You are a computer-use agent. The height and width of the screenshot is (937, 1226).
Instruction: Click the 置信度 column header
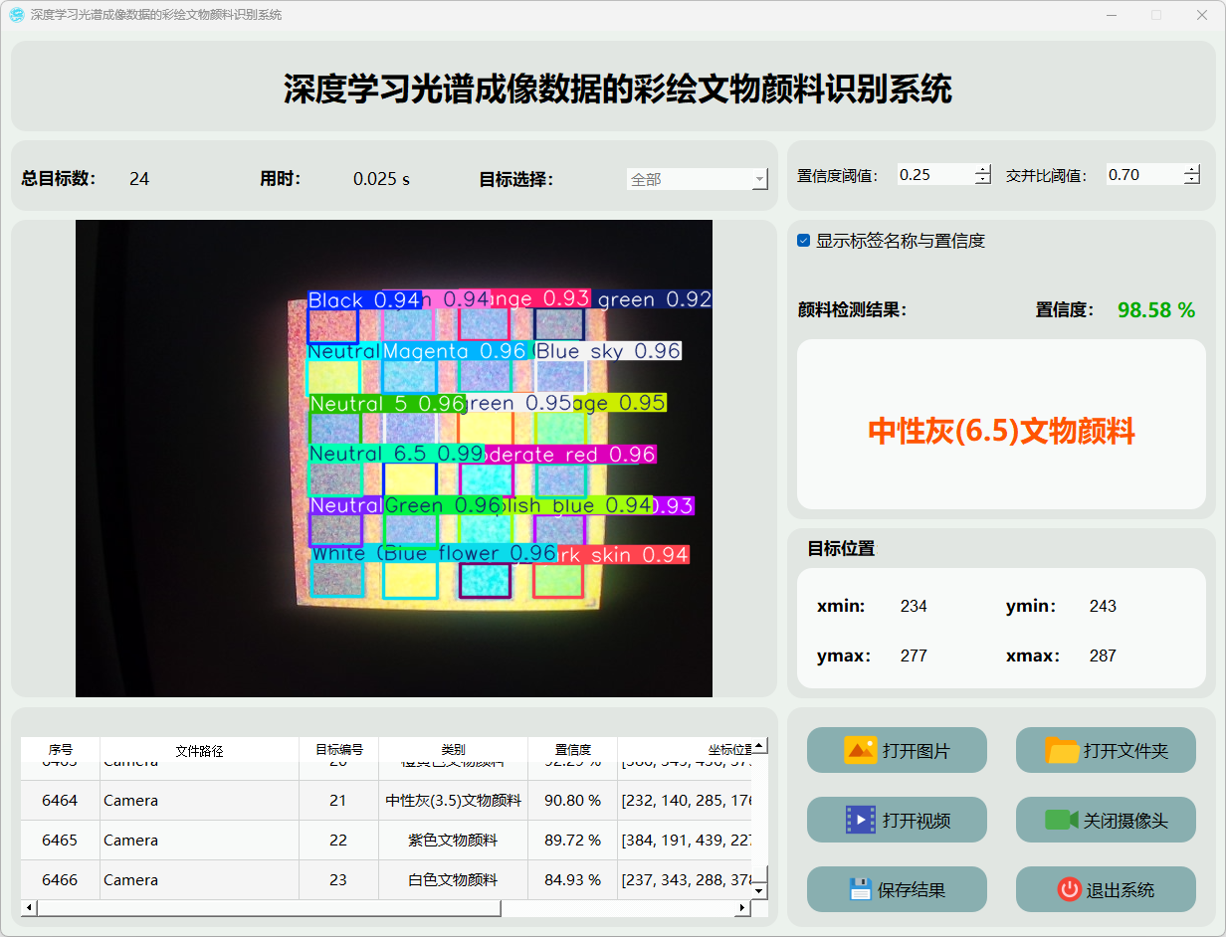pos(572,750)
